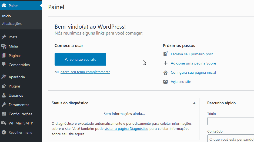This screenshot has width=254, height=142.
Task: Open Mídia via its media icon
Action: (x=4, y=46)
